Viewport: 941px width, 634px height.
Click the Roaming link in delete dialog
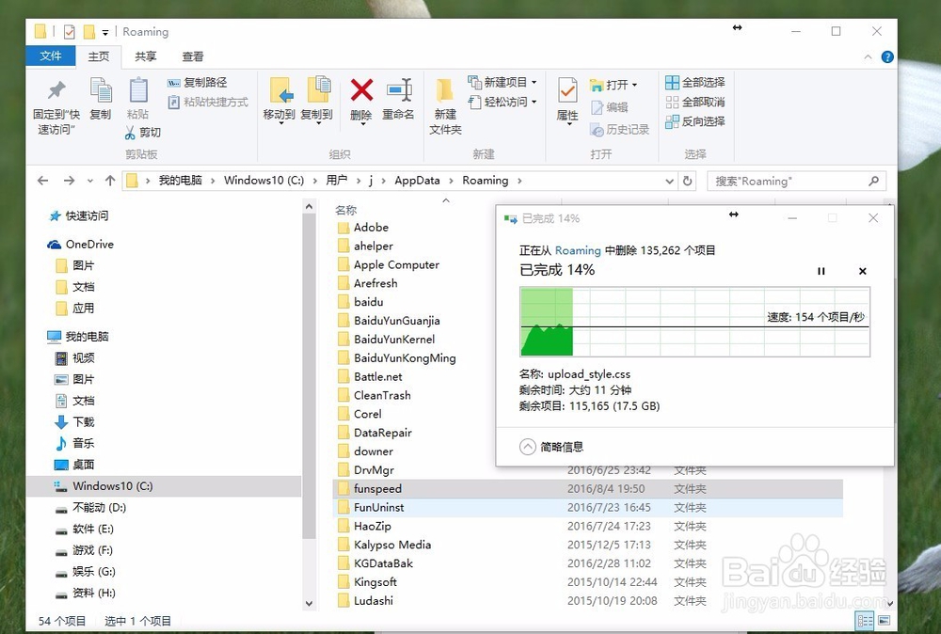(578, 251)
